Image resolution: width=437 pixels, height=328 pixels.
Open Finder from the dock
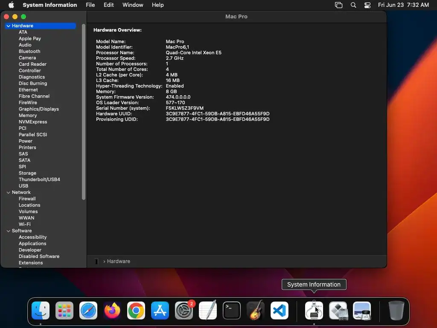click(41, 310)
